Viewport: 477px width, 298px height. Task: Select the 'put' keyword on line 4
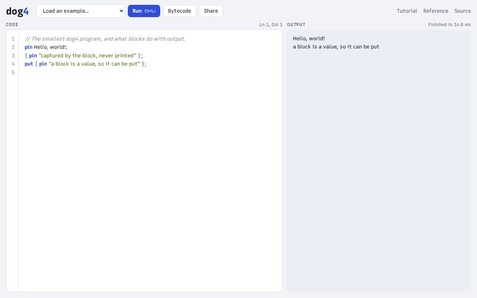(29, 64)
